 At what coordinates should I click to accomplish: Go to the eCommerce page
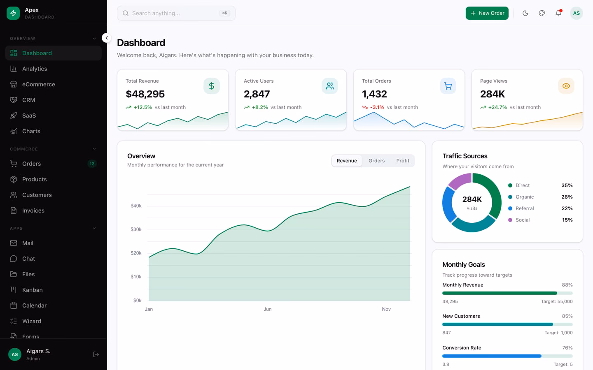pos(53,84)
